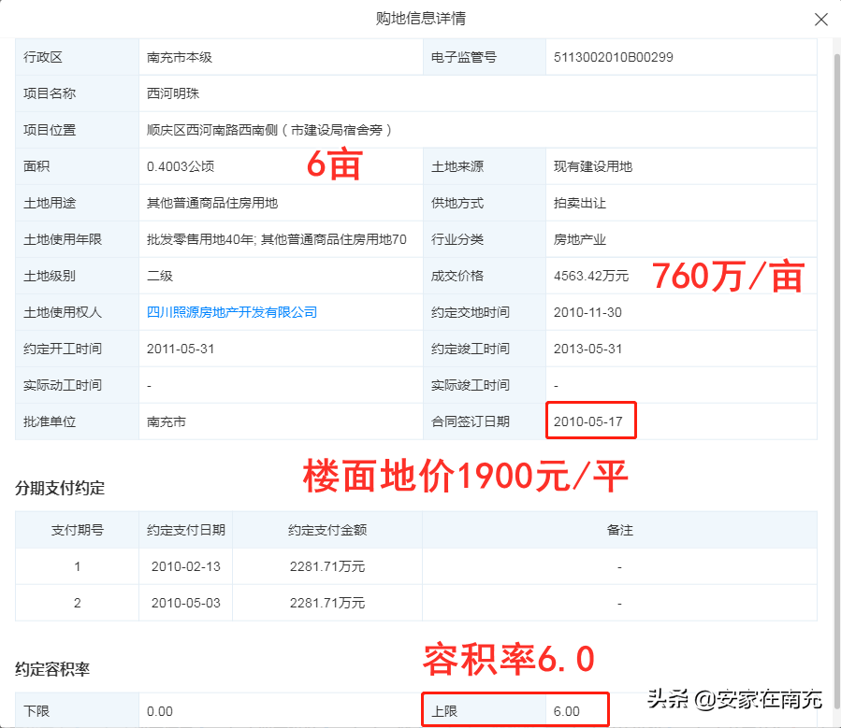This screenshot has height=728, width=841.
Task: Click the 成交价格 field label
Action: [457, 276]
